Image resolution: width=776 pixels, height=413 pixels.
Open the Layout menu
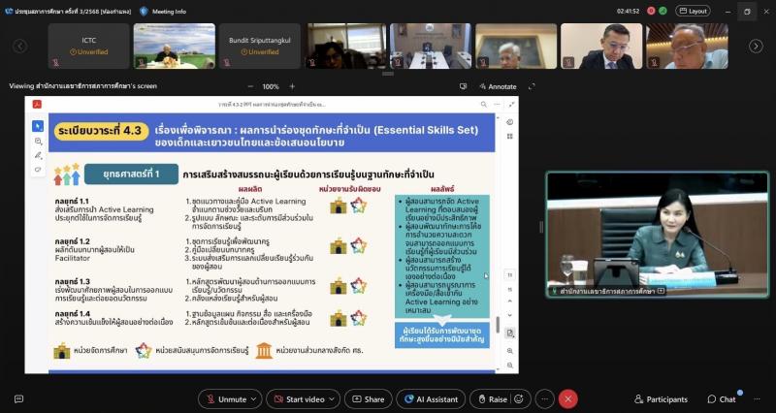coord(693,11)
